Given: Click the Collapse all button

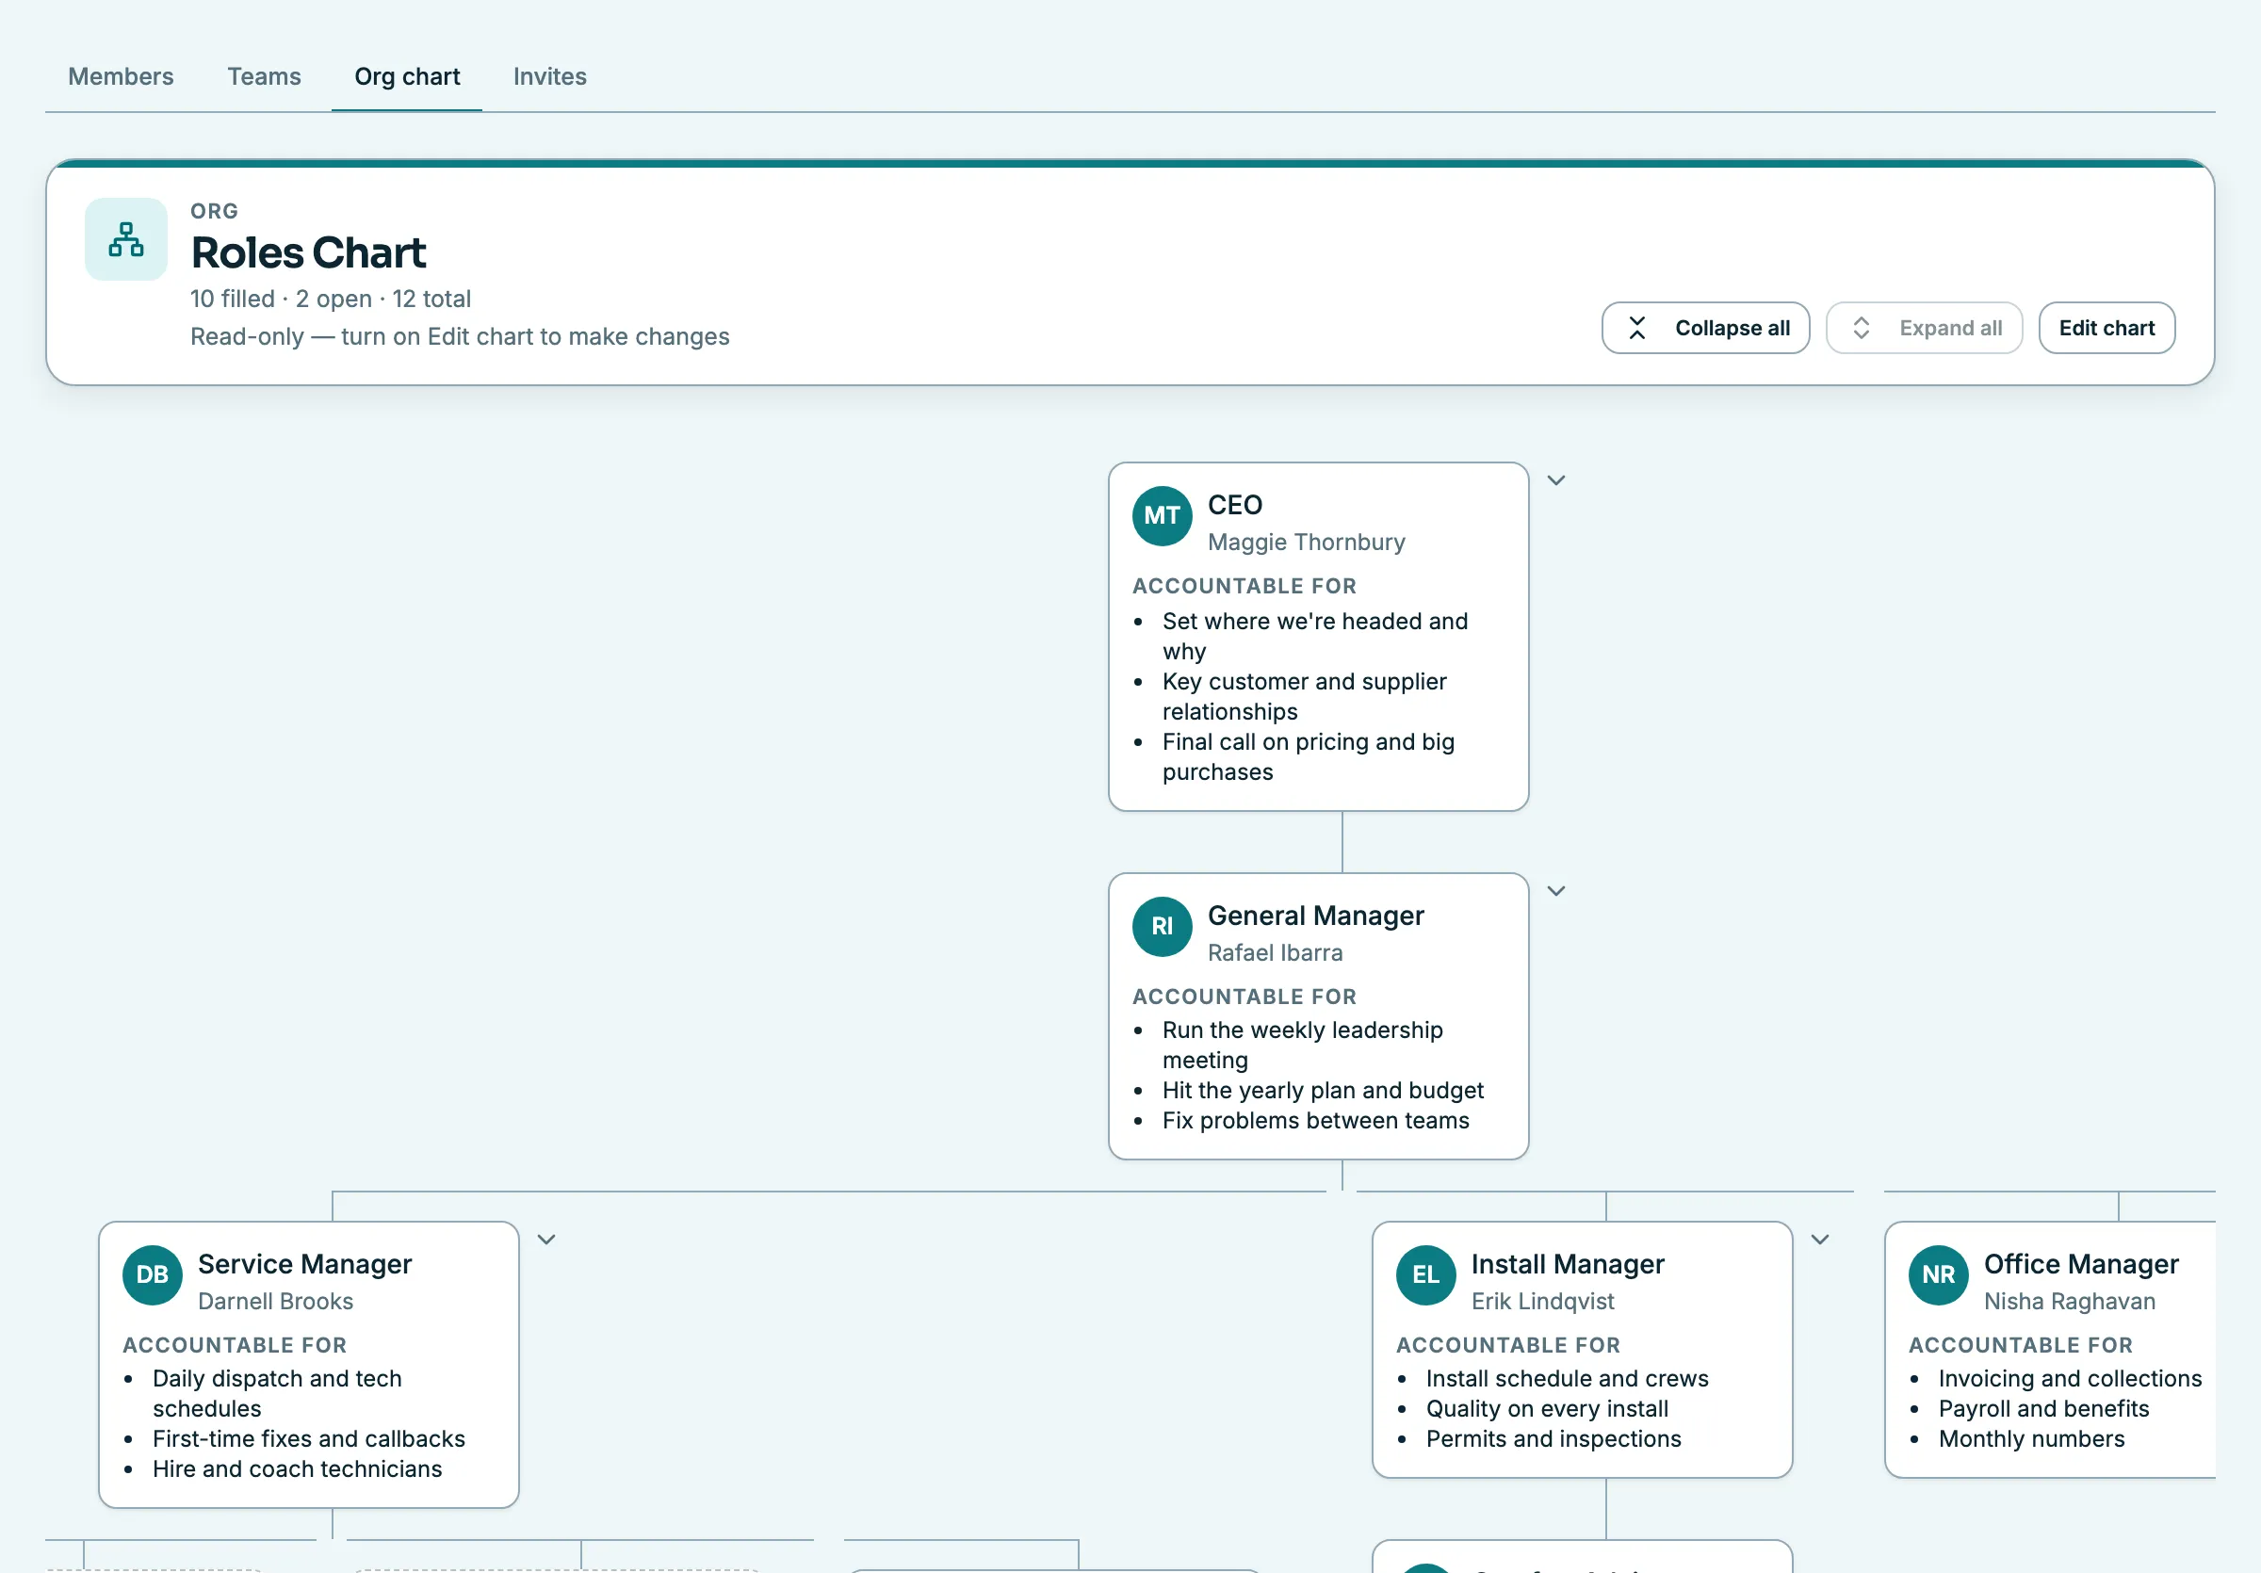Looking at the screenshot, I should (1705, 328).
